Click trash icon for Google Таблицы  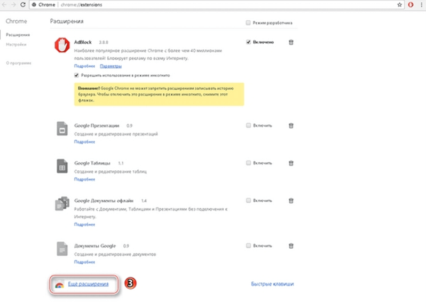(290, 163)
